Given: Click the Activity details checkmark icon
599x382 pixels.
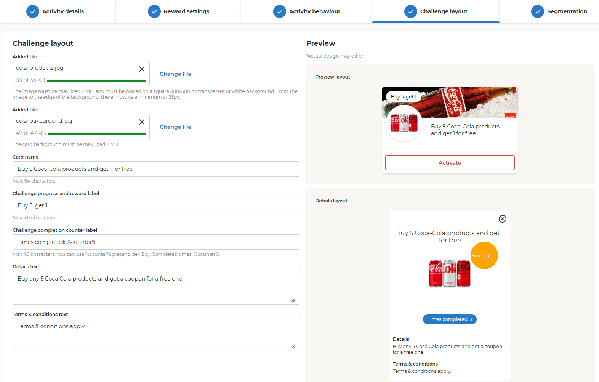Looking at the screenshot, I should [x=33, y=11].
